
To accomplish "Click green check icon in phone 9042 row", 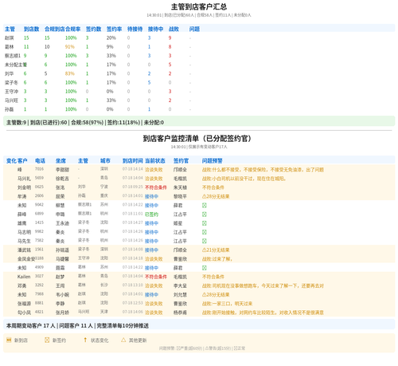I will pyautogui.click(x=205, y=205).
